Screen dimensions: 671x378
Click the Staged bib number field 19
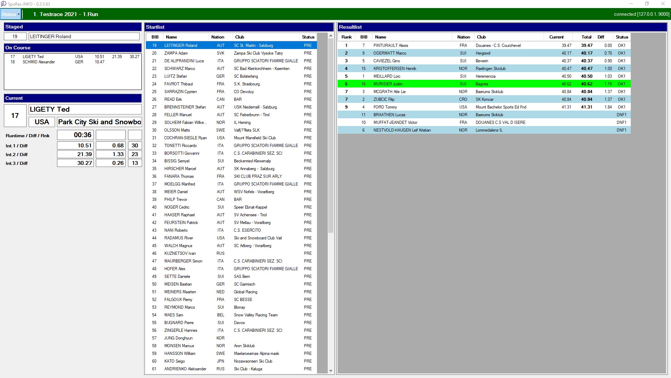point(15,36)
